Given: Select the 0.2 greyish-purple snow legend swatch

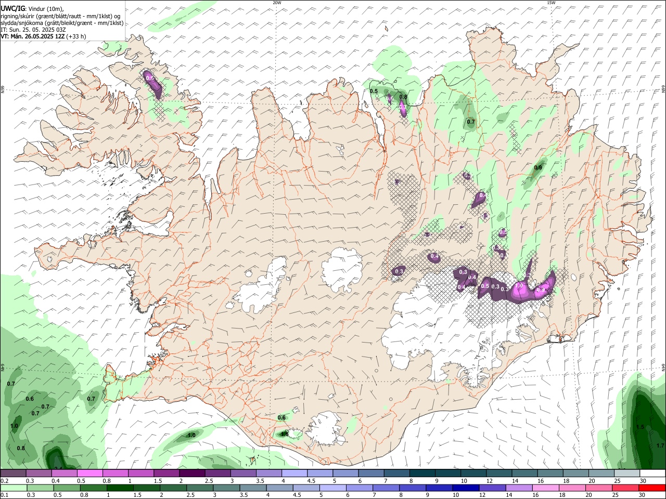Looking at the screenshot, I should point(13,474).
